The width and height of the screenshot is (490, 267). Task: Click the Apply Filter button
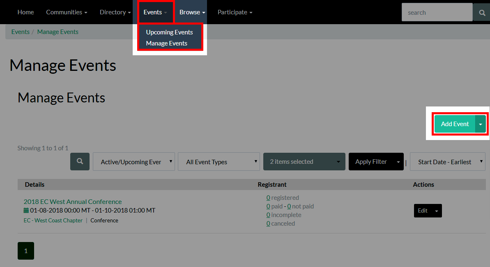point(371,162)
